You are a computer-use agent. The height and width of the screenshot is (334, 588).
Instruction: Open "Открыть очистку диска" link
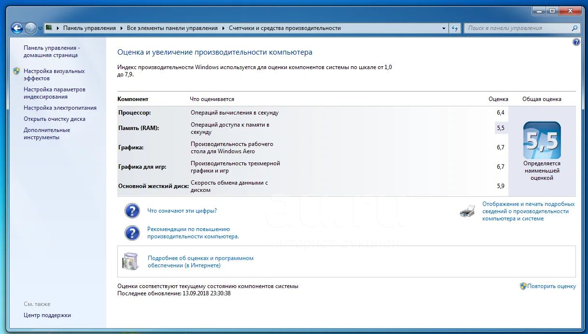(x=55, y=119)
